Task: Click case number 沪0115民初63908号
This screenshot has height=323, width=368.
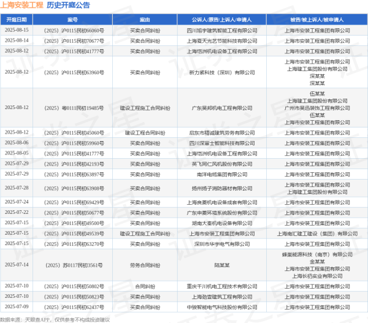Action: [74, 189]
